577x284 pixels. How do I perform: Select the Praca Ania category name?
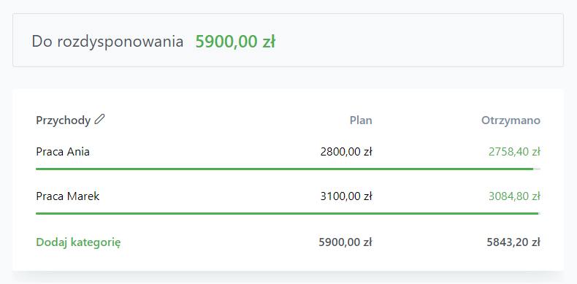click(x=63, y=152)
